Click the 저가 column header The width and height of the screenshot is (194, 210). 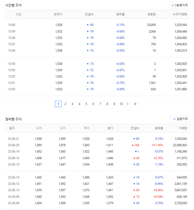pyautogui.click(x=87, y=128)
